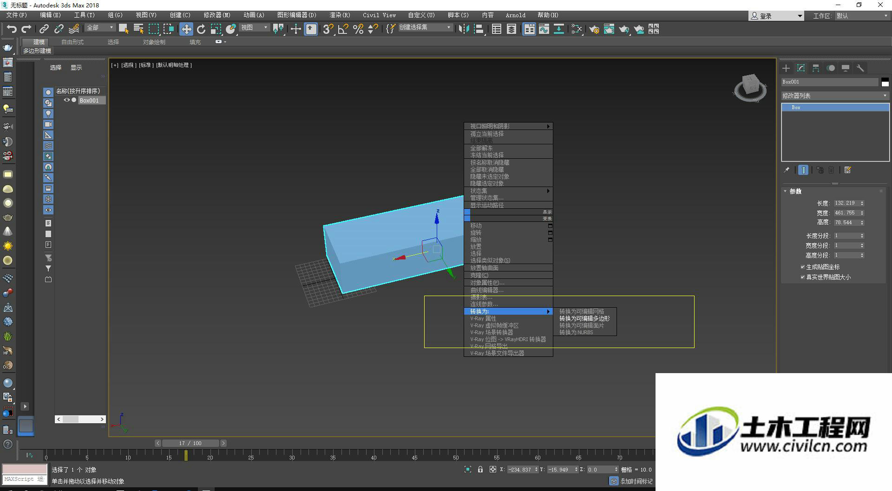Toggle Window/Crossing selection mode
The width and height of the screenshot is (892, 491).
(x=168, y=29)
